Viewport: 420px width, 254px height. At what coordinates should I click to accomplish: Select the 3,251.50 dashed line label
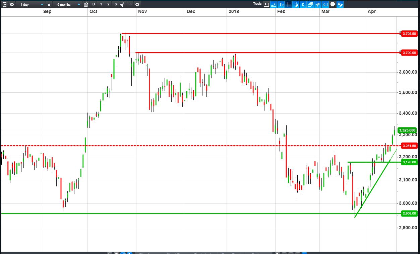(x=409, y=146)
